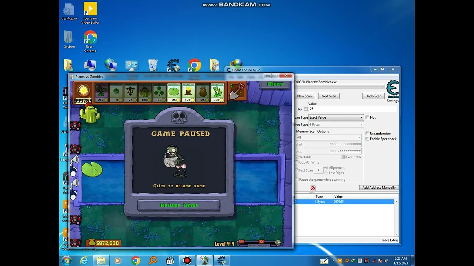Open desktop.ini file on desktop

(x=69, y=12)
